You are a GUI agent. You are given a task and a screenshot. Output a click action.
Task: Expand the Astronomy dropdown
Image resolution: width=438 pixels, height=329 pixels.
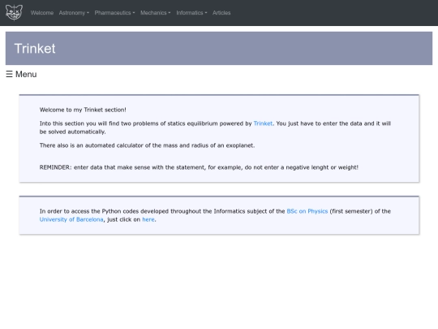74,13
